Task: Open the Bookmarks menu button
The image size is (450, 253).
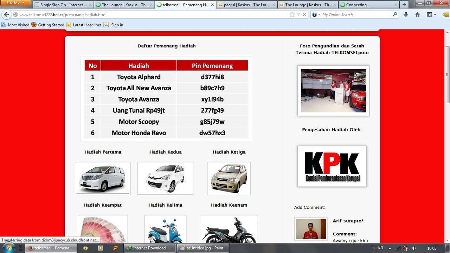Action: (431, 15)
